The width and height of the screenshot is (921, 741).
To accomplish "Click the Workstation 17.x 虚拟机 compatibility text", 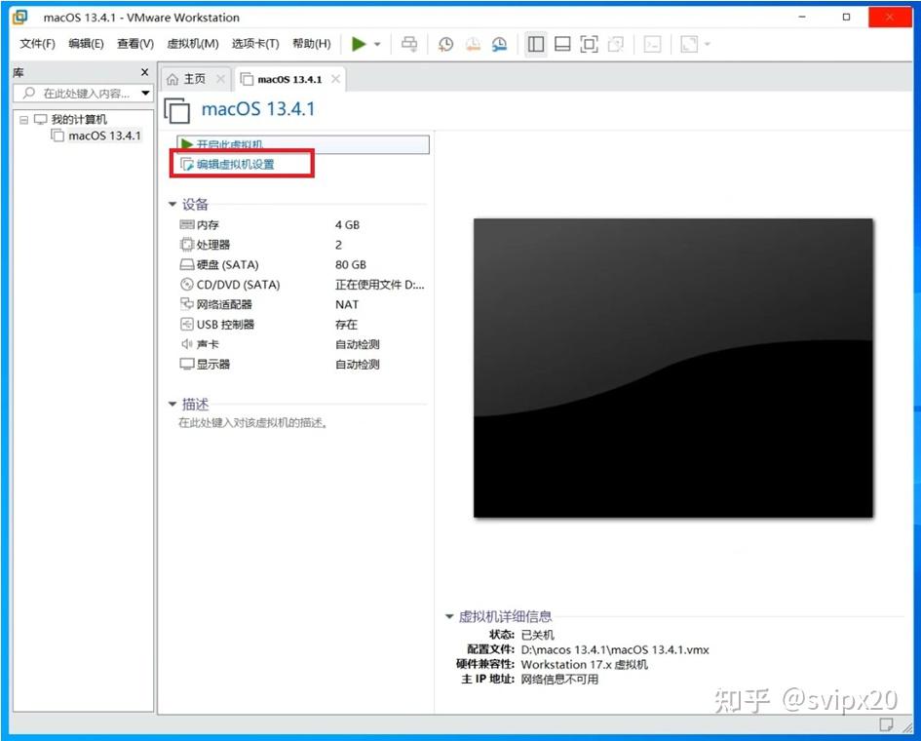I will 584,665.
